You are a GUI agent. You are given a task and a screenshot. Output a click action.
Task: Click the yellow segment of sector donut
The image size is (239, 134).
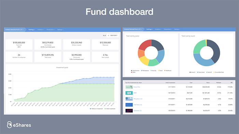coord(144,60)
